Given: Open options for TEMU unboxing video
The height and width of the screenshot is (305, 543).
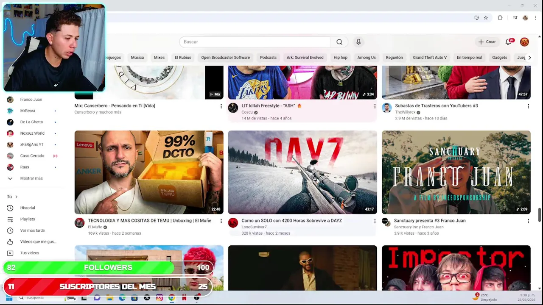Looking at the screenshot, I should coord(221,221).
